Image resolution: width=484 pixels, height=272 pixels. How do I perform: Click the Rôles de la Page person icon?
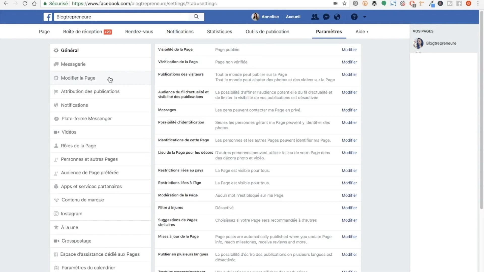[56, 146]
